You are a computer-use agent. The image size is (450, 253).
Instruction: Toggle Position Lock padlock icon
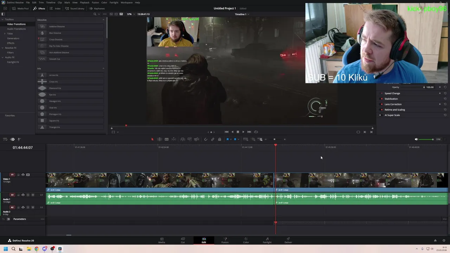(x=219, y=139)
